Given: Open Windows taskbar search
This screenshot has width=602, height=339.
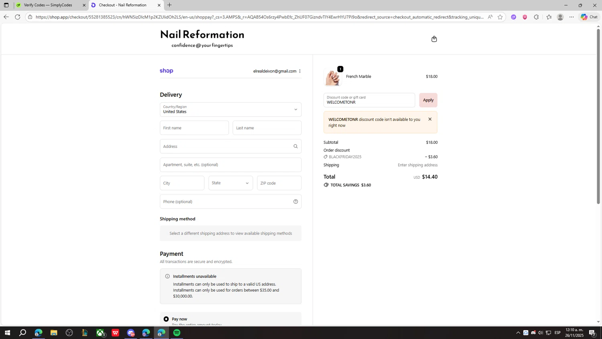Looking at the screenshot, I should [x=23, y=333].
